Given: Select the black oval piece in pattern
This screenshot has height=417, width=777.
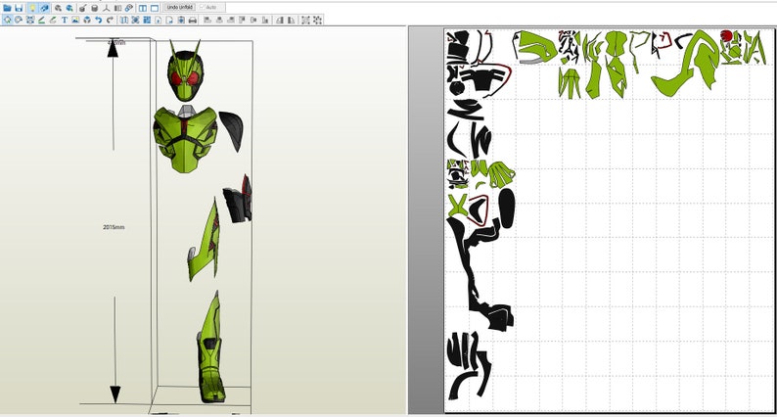Looking at the screenshot, I should click(x=507, y=208).
